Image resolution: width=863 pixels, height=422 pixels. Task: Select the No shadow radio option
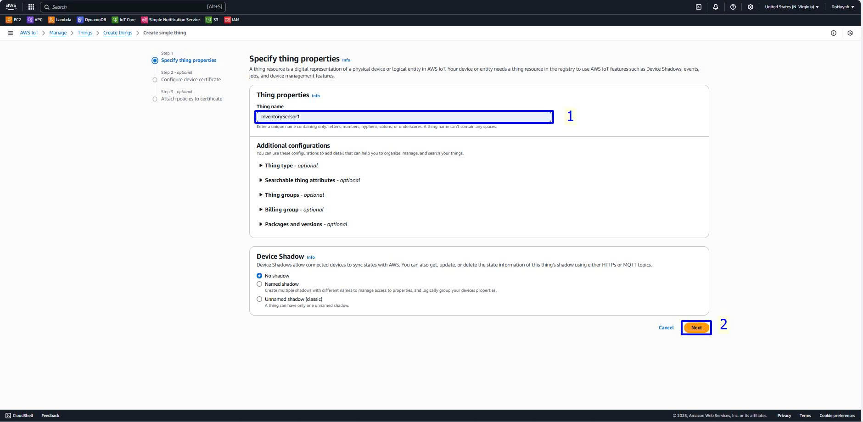pyautogui.click(x=259, y=276)
